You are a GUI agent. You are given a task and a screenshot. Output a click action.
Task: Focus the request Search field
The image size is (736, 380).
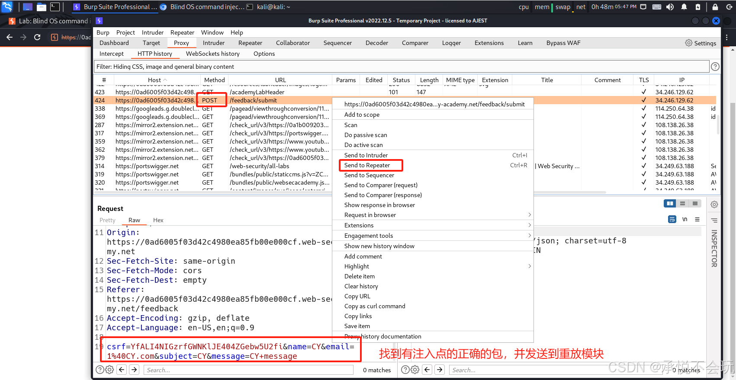(248, 370)
